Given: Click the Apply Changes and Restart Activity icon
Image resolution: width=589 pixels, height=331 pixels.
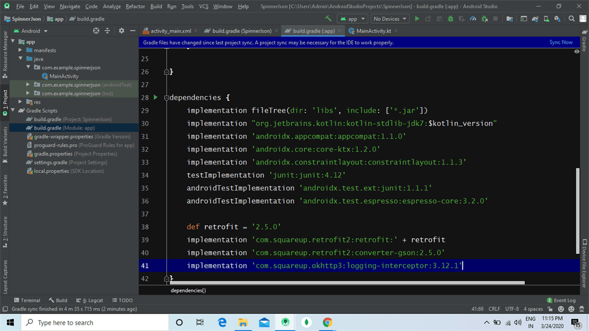Looking at the screenshot, I should [x=428, y=18].
